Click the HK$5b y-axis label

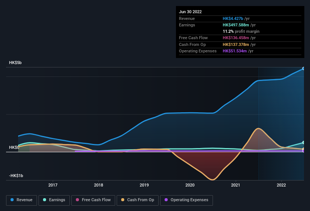(15, 63)
